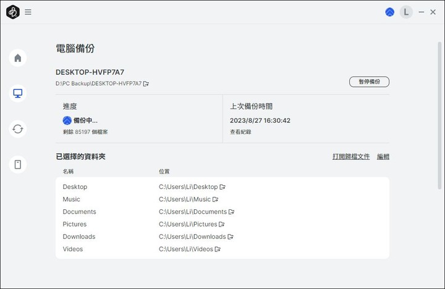The image size is (445, 289).
Task: Click the 剩餘 85197 個檔案 text
Action: tap(85, 132)
